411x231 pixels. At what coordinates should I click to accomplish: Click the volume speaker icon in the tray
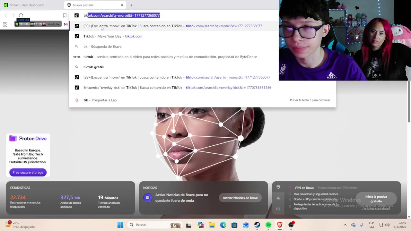(387, 225)
